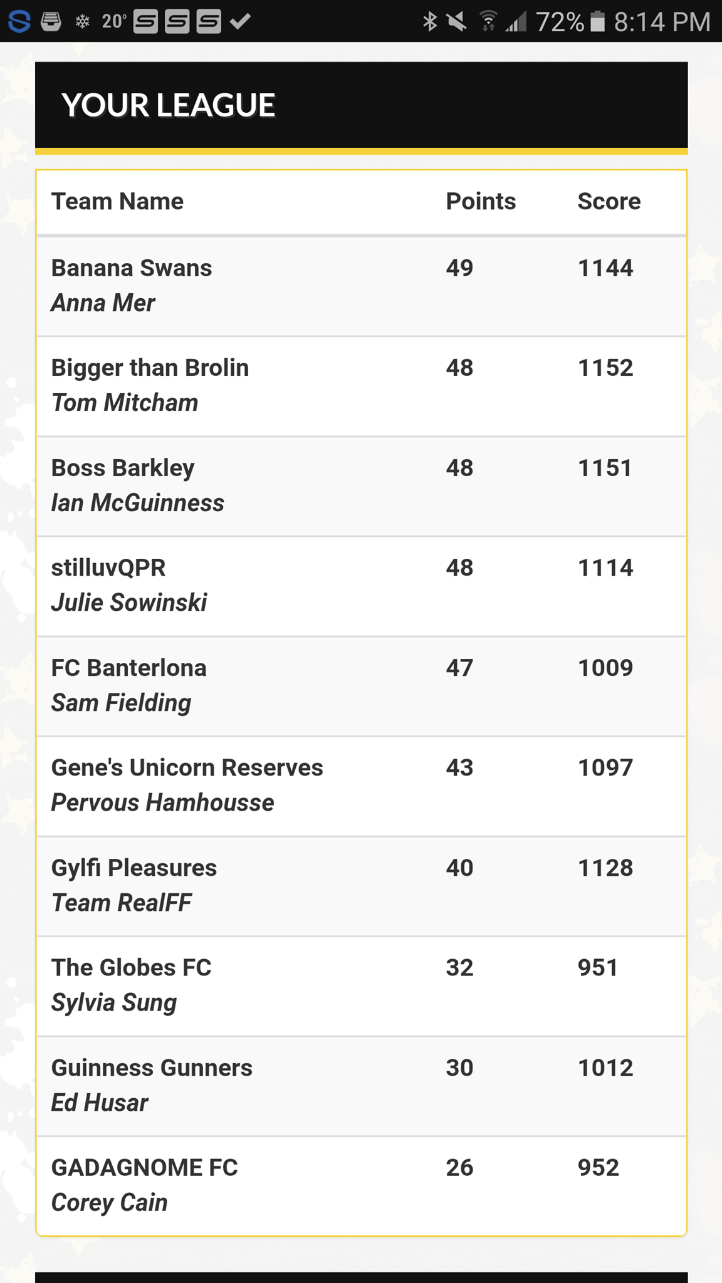
Task: Sort table by the Points column header
Action: (x=481, y=202)
